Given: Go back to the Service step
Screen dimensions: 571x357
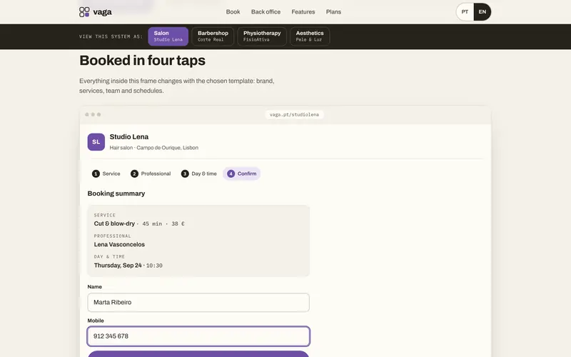Looking at the screenshot, I should point(106,174).
